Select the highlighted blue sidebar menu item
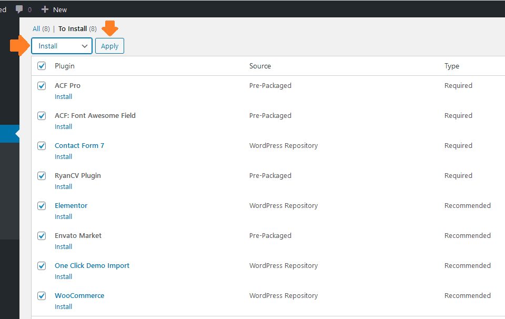Image resolution: width=505 pixels, height=319 pixels. point(9,134)
